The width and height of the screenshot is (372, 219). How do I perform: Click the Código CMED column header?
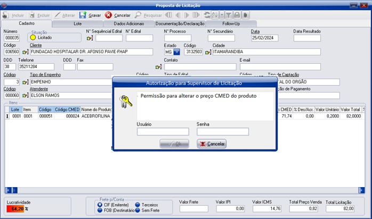tap(67, 109)
